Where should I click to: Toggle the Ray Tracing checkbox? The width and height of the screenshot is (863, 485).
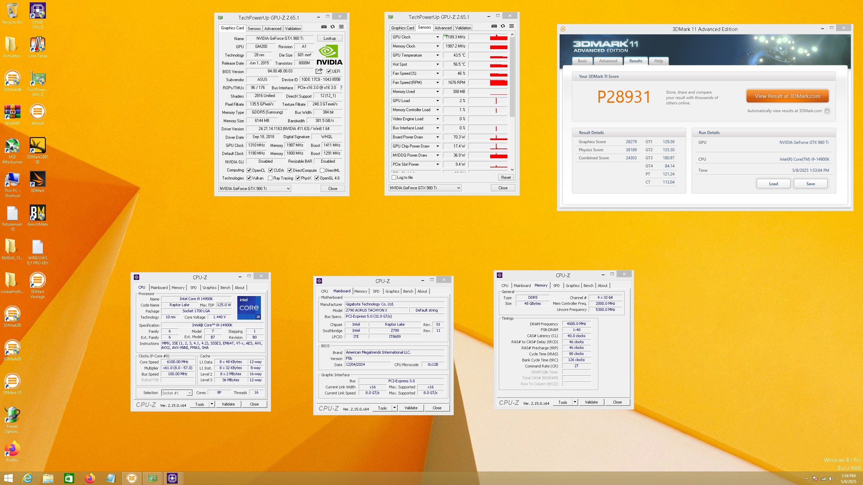click(270, 178)
